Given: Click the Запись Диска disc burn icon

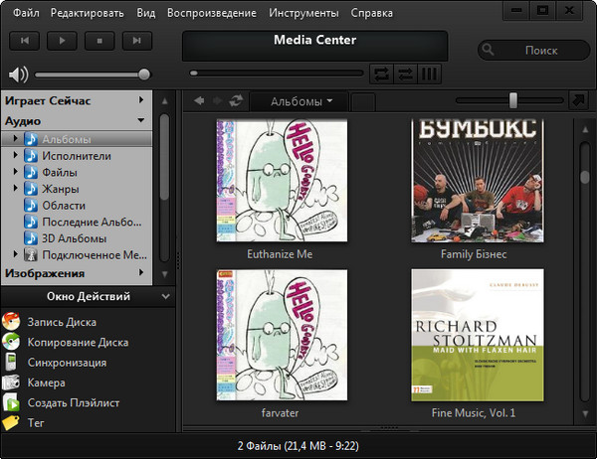Looking at the screenshot, I should point(10,321).
